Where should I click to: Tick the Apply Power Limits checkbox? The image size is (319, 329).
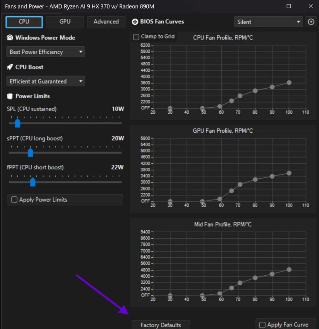(x=14, y=200)
